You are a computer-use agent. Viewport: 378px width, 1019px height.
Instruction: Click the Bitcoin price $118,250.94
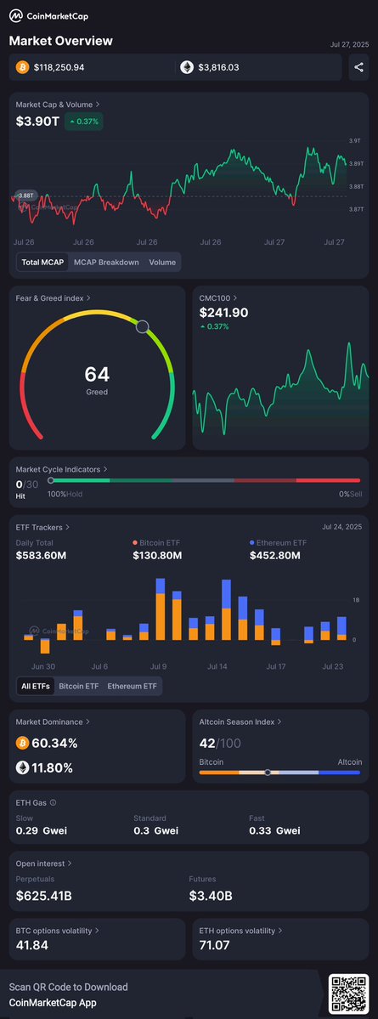(59, 67)
